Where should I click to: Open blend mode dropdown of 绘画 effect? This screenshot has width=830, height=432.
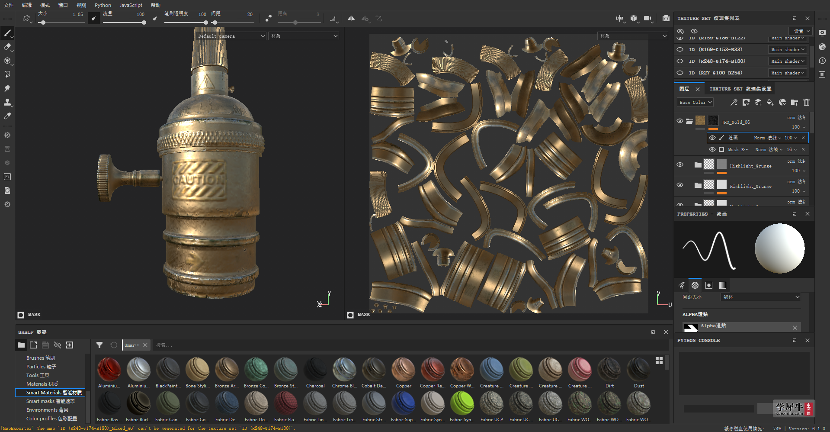pos(768,138)
